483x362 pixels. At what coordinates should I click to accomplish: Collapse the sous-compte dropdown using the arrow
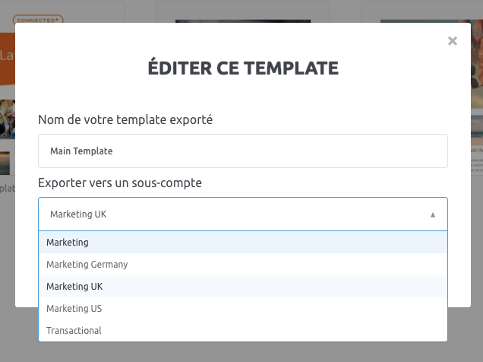(x=432, y=214)
